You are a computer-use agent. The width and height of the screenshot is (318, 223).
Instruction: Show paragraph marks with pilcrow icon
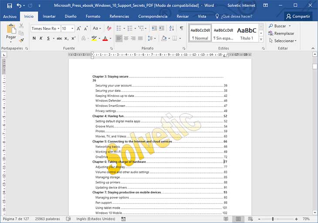pyautogui.click(x=182, y=28)
